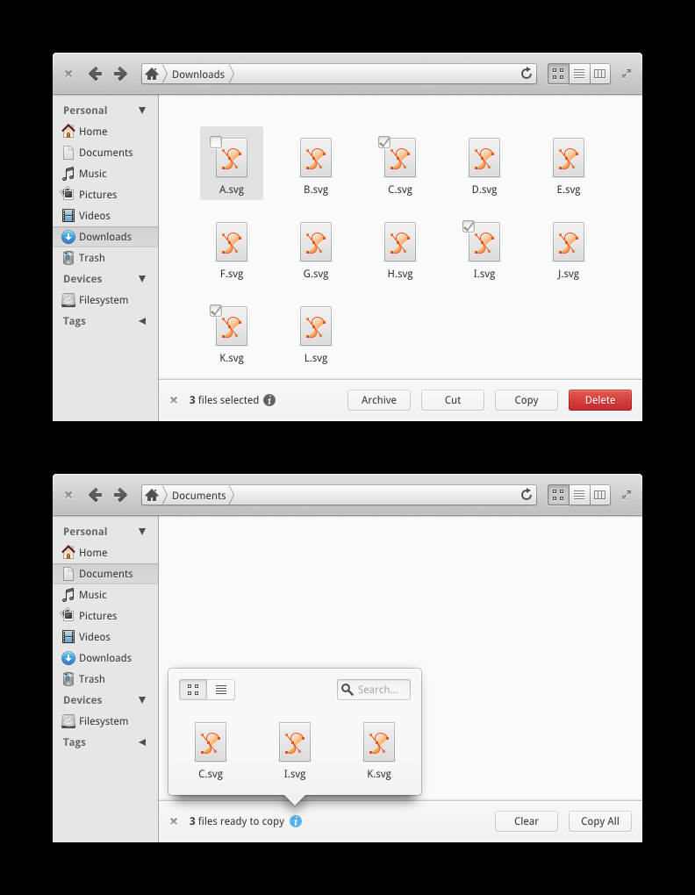Select F.svg file icon in Downloads

tap(232, 242)
